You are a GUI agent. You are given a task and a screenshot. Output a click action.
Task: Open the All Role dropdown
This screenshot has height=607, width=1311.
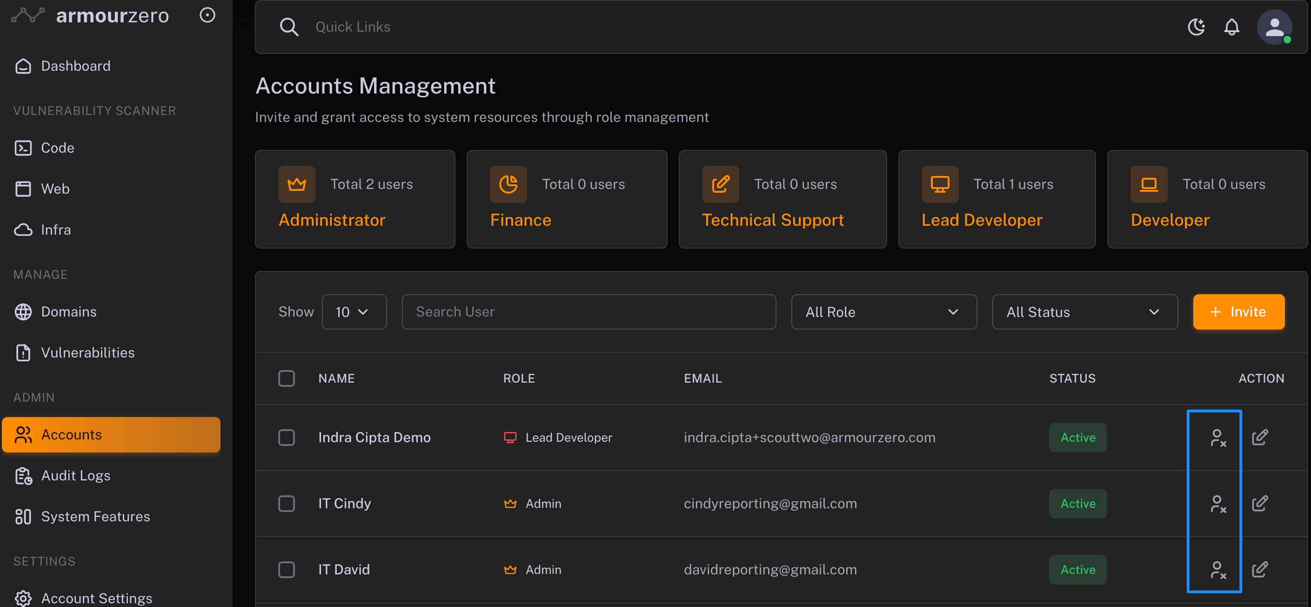[x=883, y=312]
